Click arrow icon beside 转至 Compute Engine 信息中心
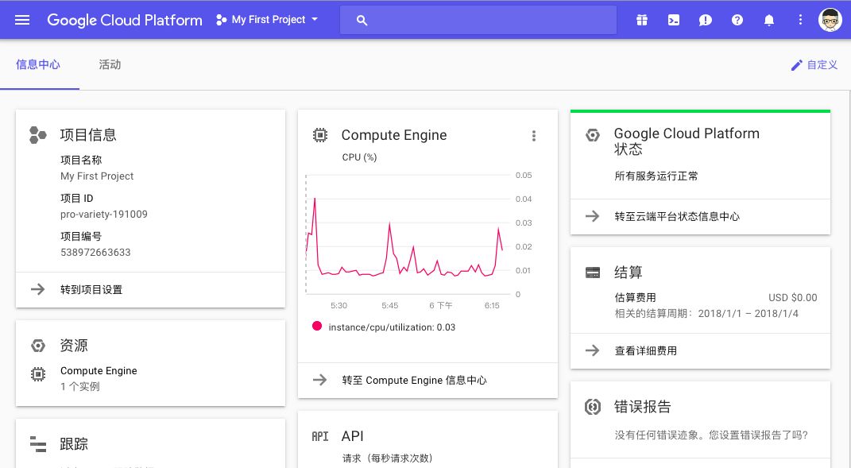 [319, 380]
